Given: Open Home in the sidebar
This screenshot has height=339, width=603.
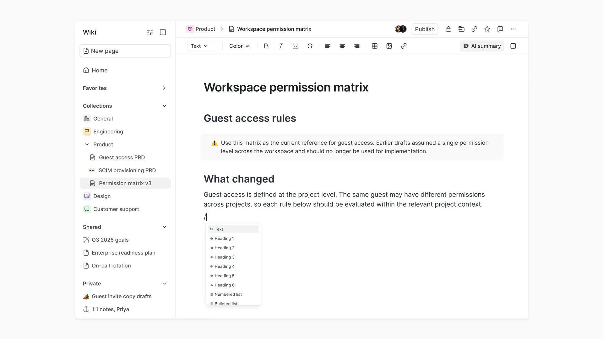Looking at the screenshot, I should (x=125, y=70).
